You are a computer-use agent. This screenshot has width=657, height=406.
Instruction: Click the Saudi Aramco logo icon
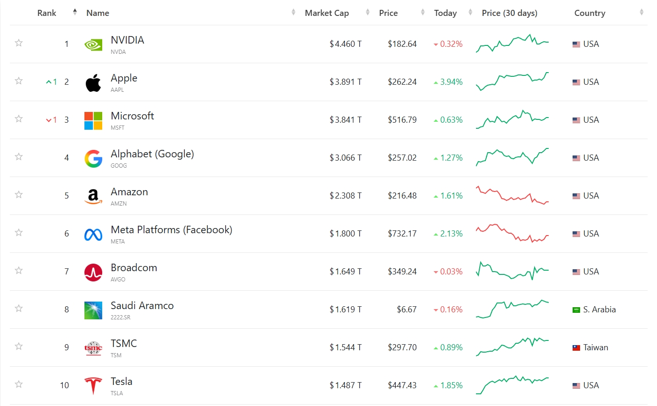tap(93, 310)
